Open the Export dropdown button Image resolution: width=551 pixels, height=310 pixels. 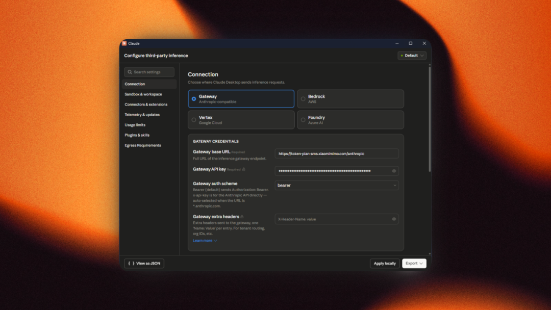tap(414, 263)
